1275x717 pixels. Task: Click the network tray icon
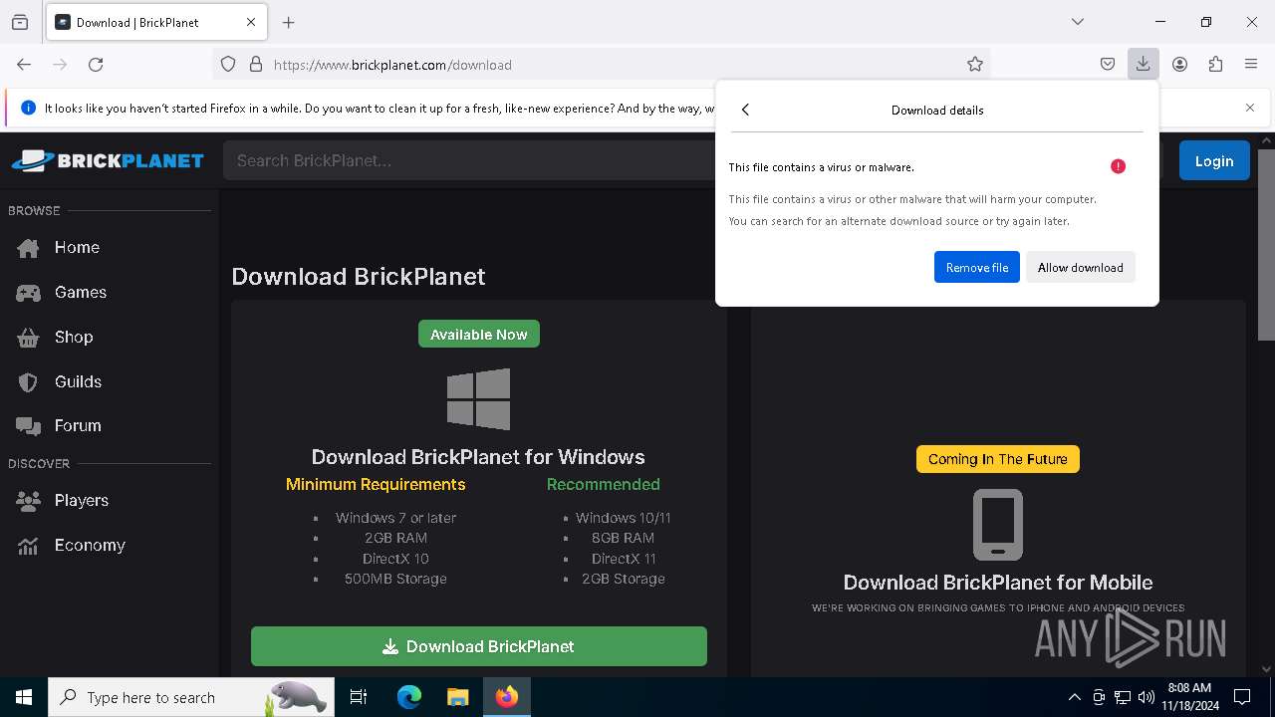(x=1123, y=697)
